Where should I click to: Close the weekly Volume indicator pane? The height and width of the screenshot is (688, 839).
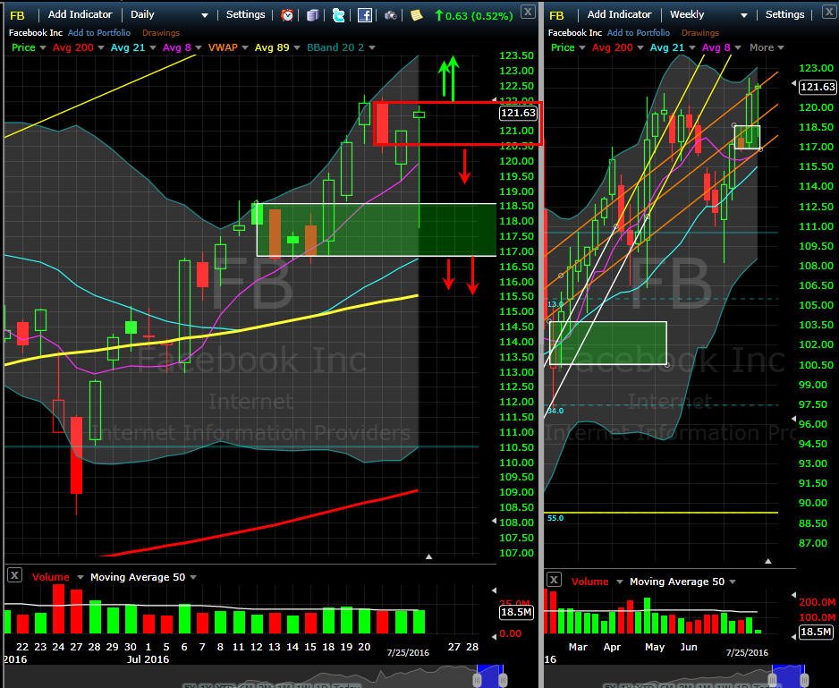coord(554,580)
